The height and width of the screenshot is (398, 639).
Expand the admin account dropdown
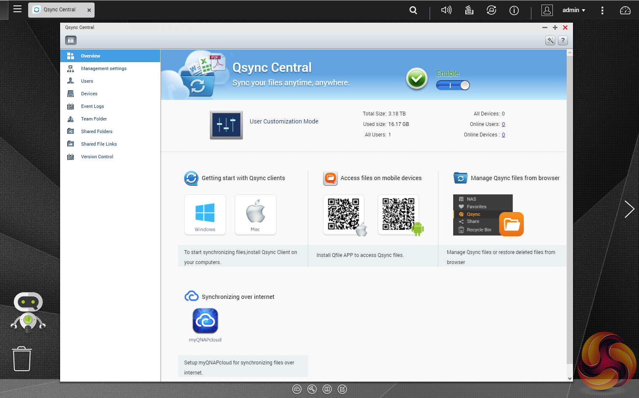574,10
